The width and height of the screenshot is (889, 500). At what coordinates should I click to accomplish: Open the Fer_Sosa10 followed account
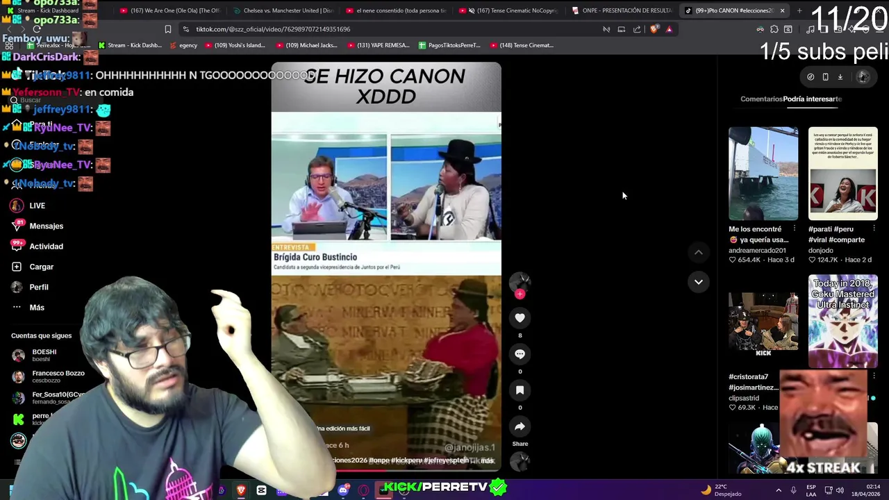(48, 398)
